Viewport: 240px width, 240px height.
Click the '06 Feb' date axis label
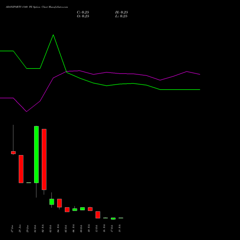pos(73,228)
